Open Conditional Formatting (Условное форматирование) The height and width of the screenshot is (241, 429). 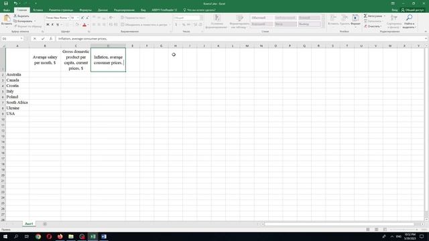217,21
